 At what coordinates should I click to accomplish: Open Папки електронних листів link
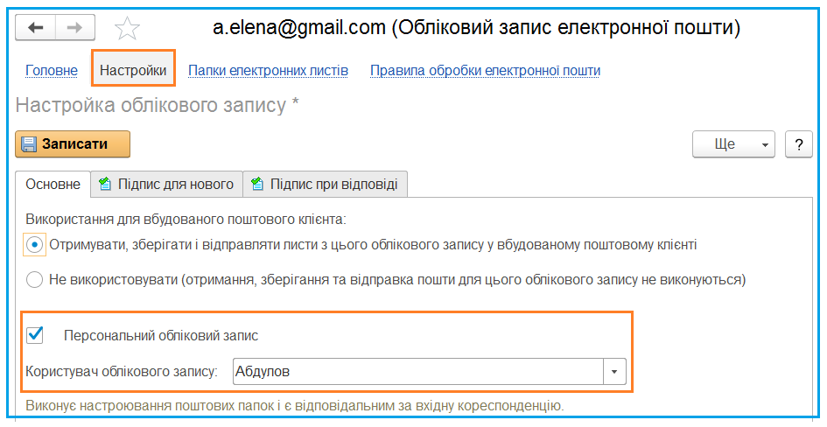click(268, 71)
